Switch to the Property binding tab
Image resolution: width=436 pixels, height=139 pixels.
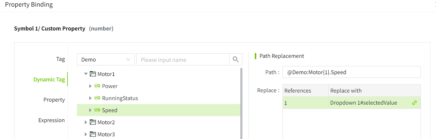pyautogui.click(x=54, y=100)
